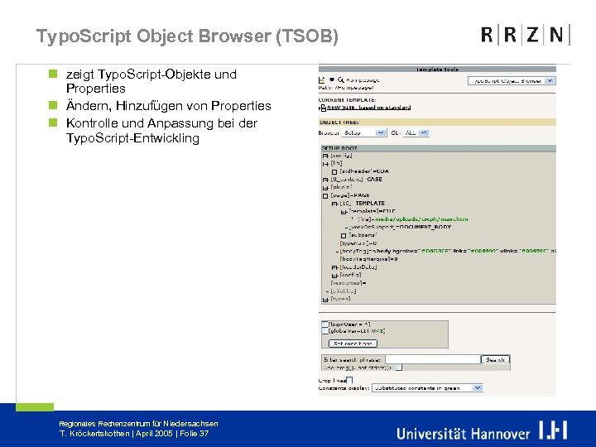Click the 'Regionales Rechenzentrum für Niedersachsen' footer text
Viewport: 596px width, 447px height.
click(x=139, y=424)
